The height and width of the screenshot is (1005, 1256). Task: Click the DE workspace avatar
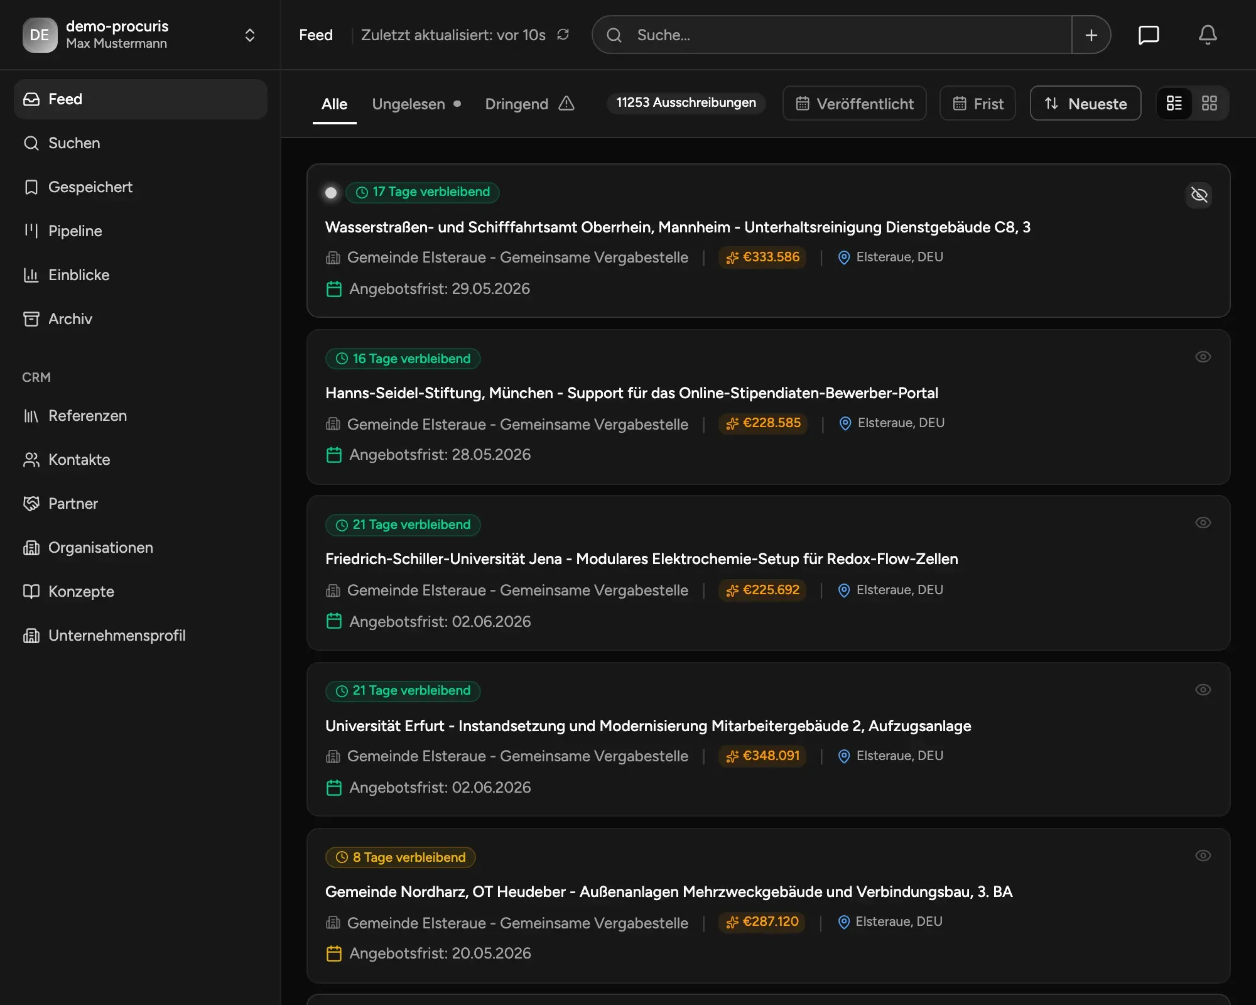point(40,35)
